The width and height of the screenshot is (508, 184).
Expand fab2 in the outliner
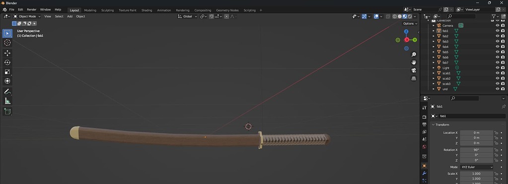click(434, 36)
